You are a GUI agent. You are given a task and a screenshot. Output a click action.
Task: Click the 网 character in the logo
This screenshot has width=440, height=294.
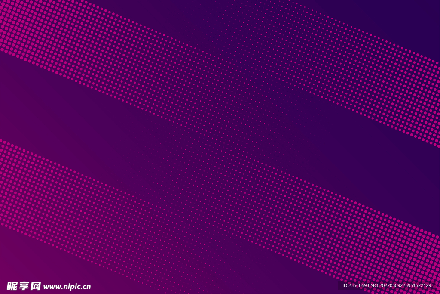[36, 286]
